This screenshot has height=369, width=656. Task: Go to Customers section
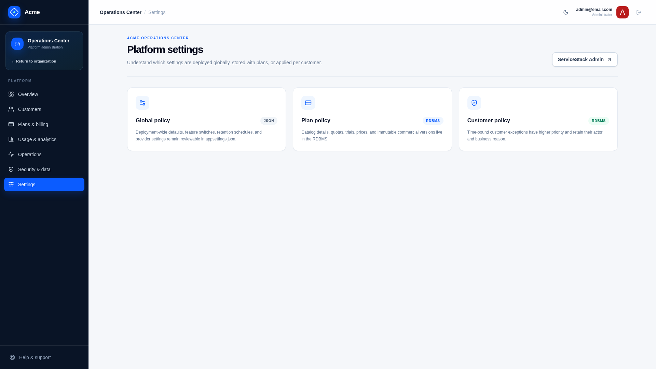44,109
